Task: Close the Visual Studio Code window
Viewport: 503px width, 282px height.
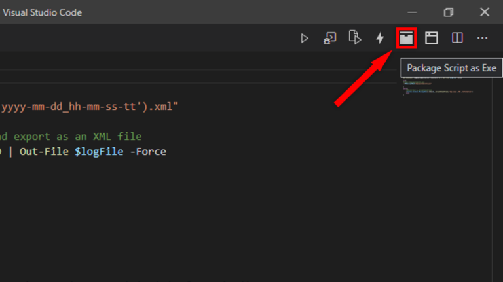Action: point(485,12)
